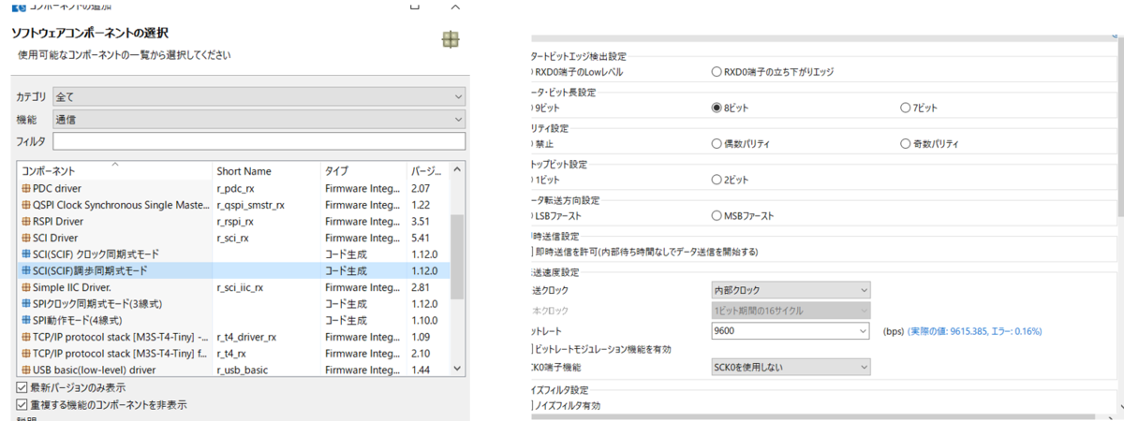Select 8ビット data length radio
1124x421 pixels.
point(717,109)
